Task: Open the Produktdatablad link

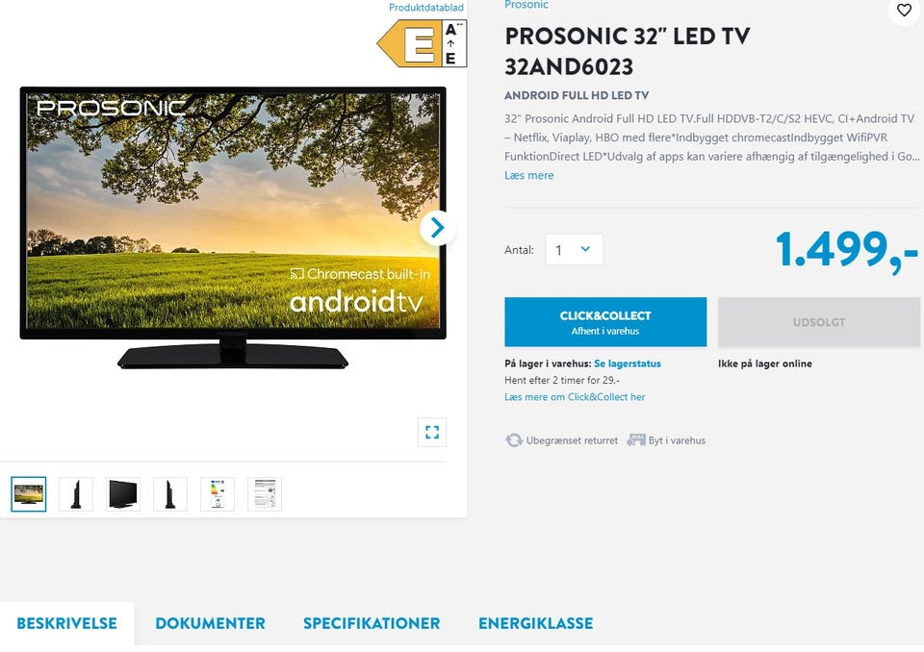Action: coord(426,8)
